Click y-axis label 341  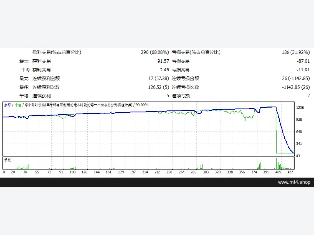click(299, 143)
